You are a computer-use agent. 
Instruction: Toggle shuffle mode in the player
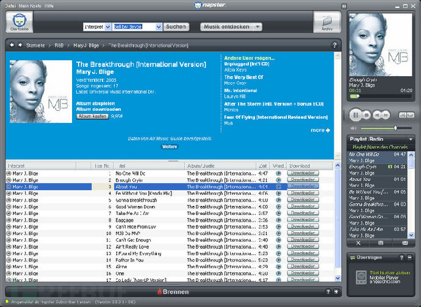coord(403,115)
